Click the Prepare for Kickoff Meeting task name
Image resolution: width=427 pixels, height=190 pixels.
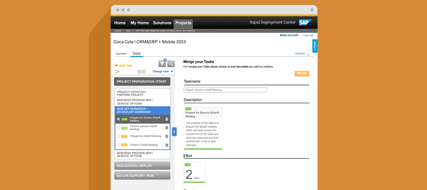145,136
